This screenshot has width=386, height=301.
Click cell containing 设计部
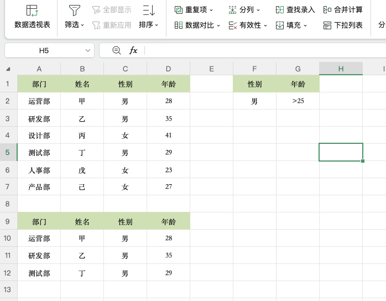point(39,135)
